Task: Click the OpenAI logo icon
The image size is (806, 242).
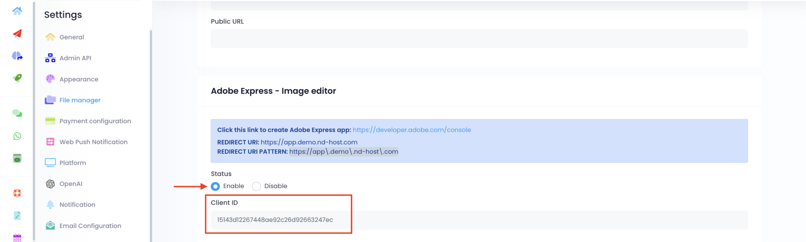Action: (50, 184)
